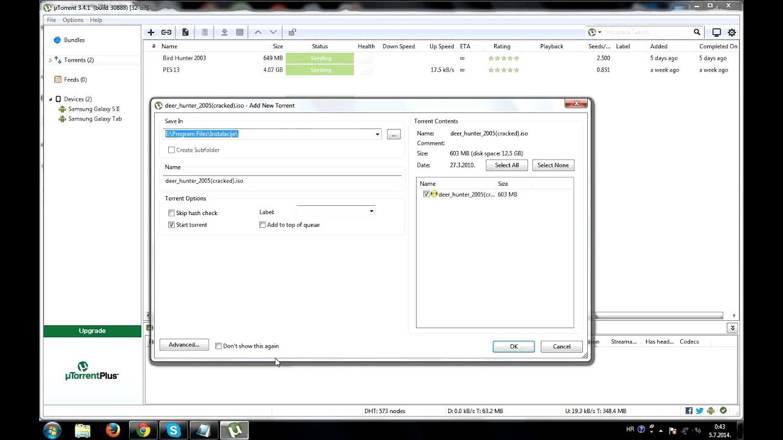Screen dimensions: 783x440
Task: Click the Size column header in file list
Action: pyautogui.click(x=503, y=183)
